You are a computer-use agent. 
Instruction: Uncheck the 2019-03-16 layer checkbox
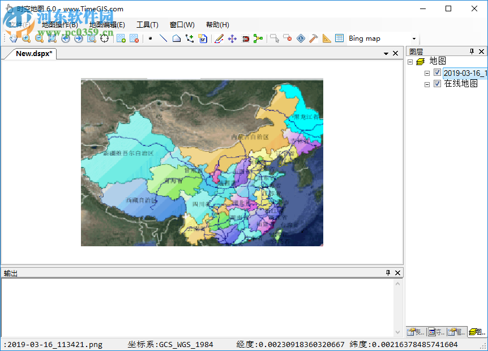click(438, 72)
